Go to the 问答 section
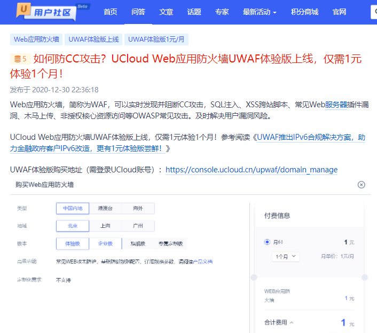This screenshot has width=377, height=333. click(x=138, y=12)
